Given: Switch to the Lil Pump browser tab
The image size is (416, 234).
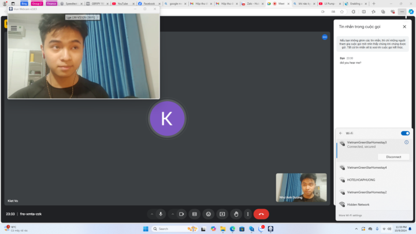Looking at the screenshot, I should [x=329, y=3].
